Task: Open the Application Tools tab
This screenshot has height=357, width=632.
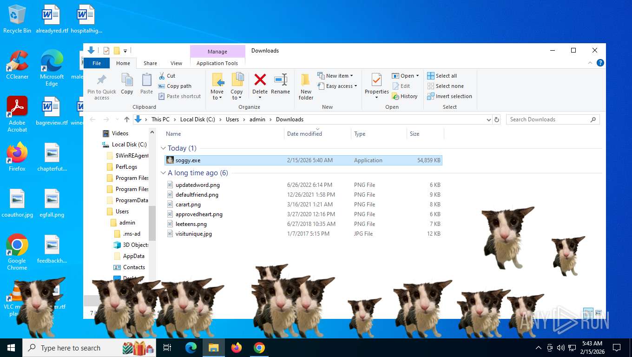Action: (217, 63)
